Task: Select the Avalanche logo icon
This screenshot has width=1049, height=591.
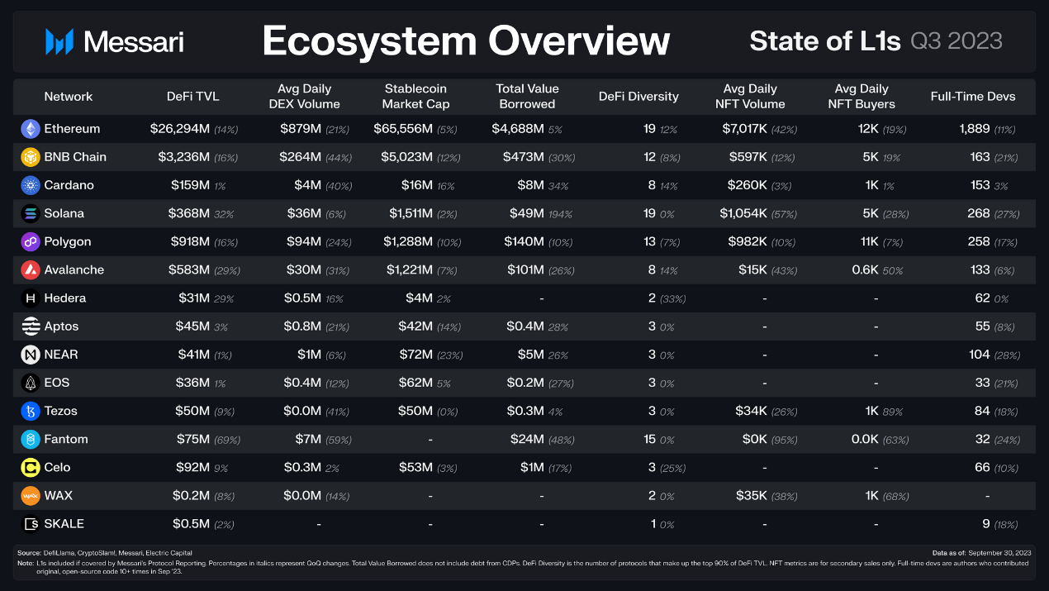Action: tap(31, 269)
